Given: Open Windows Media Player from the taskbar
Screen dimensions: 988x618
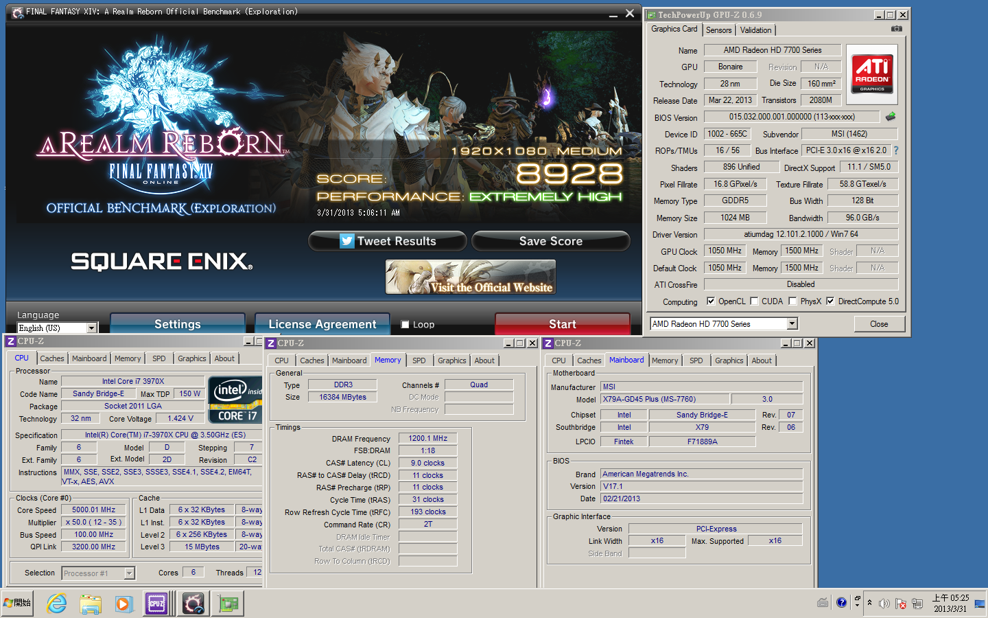Looking at the screenshot, I should point(123,604).
